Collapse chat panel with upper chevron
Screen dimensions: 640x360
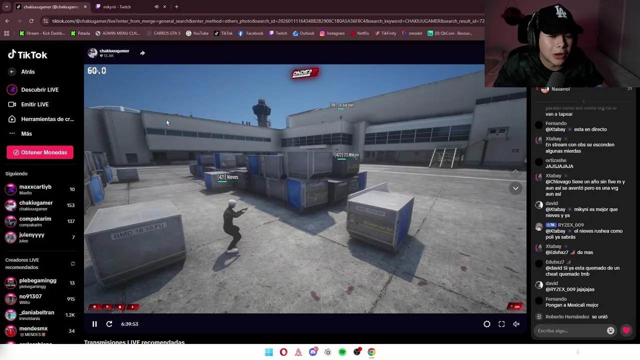tap(515, 171)
